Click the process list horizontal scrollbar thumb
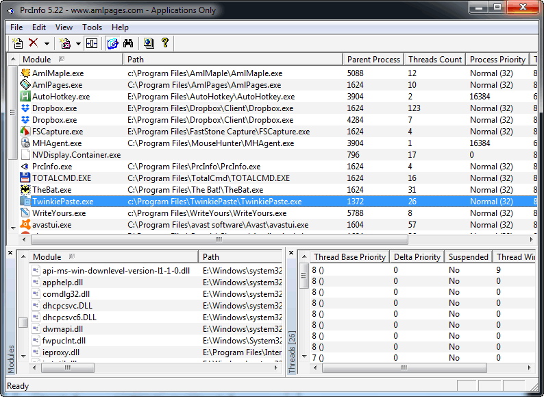 (219, 239)
